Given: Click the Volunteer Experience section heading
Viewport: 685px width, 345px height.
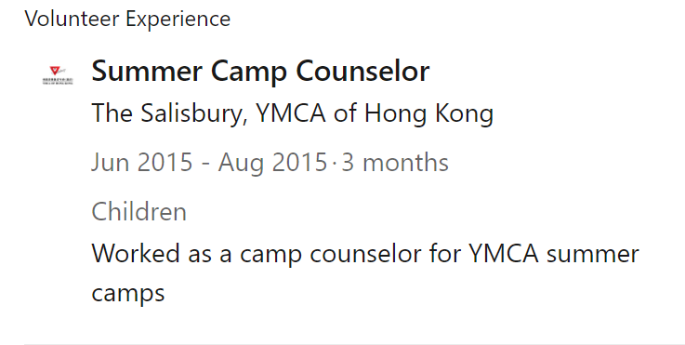Looking at the screenshot, I should (x=127, y=19).
